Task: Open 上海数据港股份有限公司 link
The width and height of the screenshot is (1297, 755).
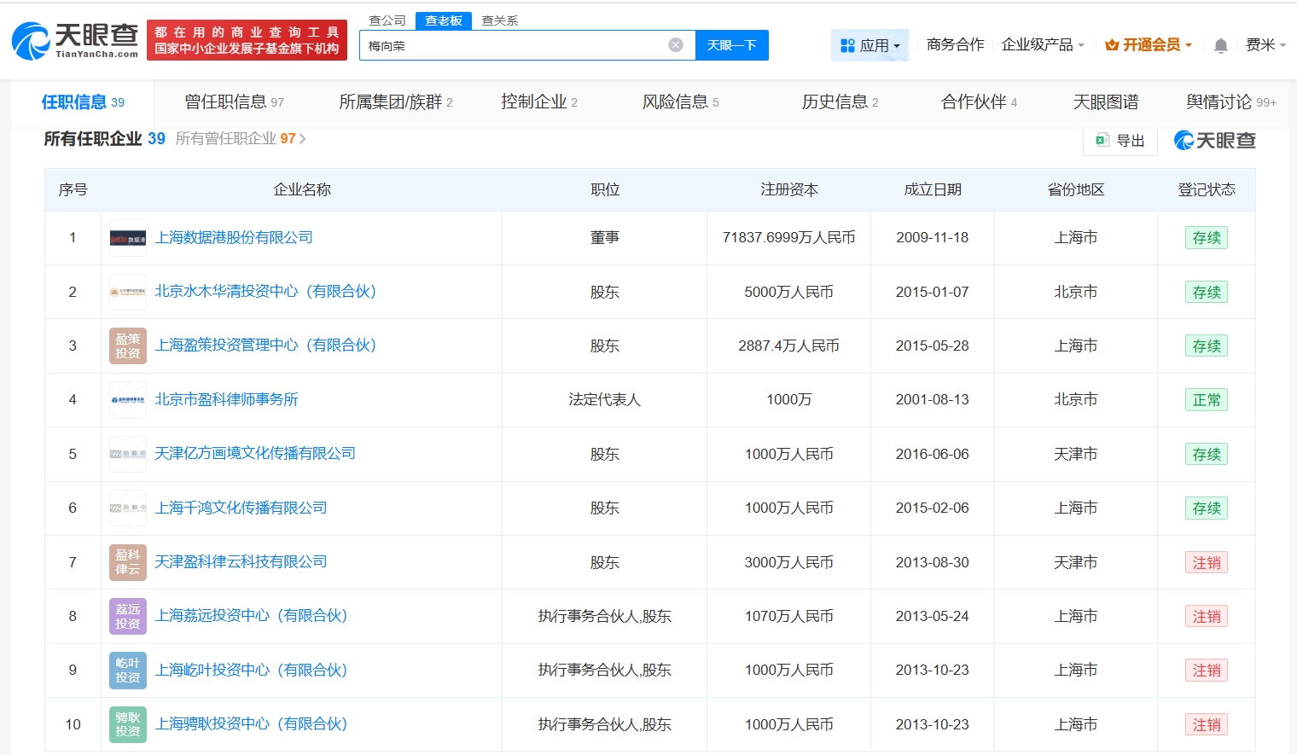Action: click(234, 237)
